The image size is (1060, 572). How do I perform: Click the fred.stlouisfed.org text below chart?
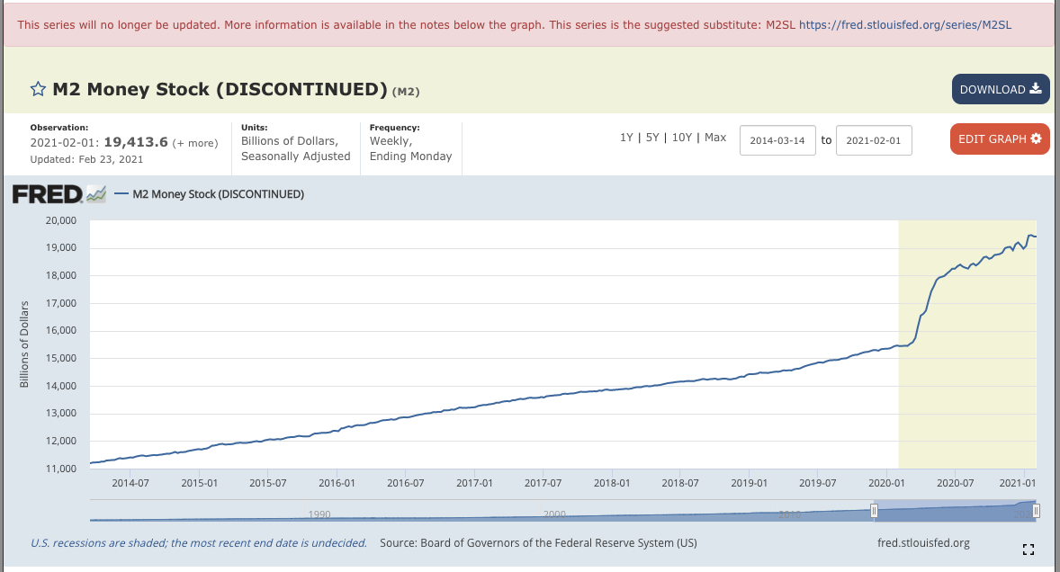click(923, 543)
